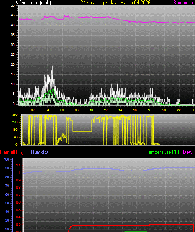Click the "20" windspeed axis value

(x=13, y=64)
